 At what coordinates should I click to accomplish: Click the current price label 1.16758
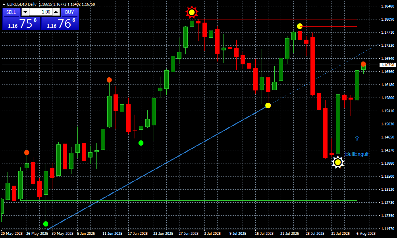click(387, 65)
